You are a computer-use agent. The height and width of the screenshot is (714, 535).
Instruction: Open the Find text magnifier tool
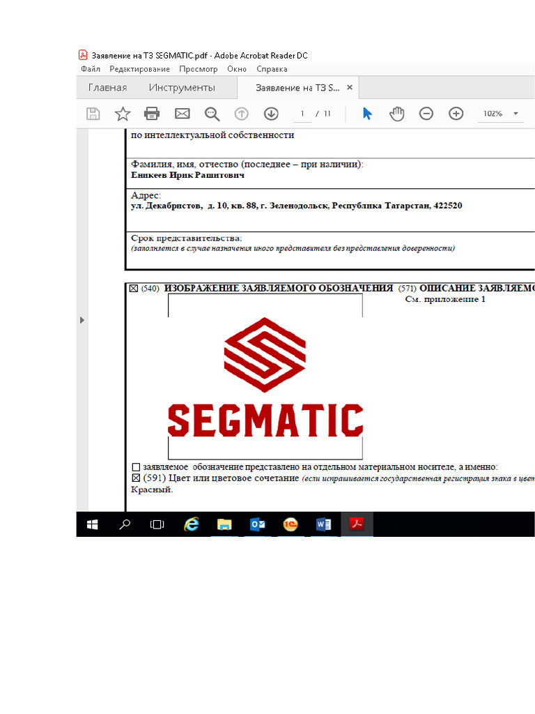click(x=212, y=114)
